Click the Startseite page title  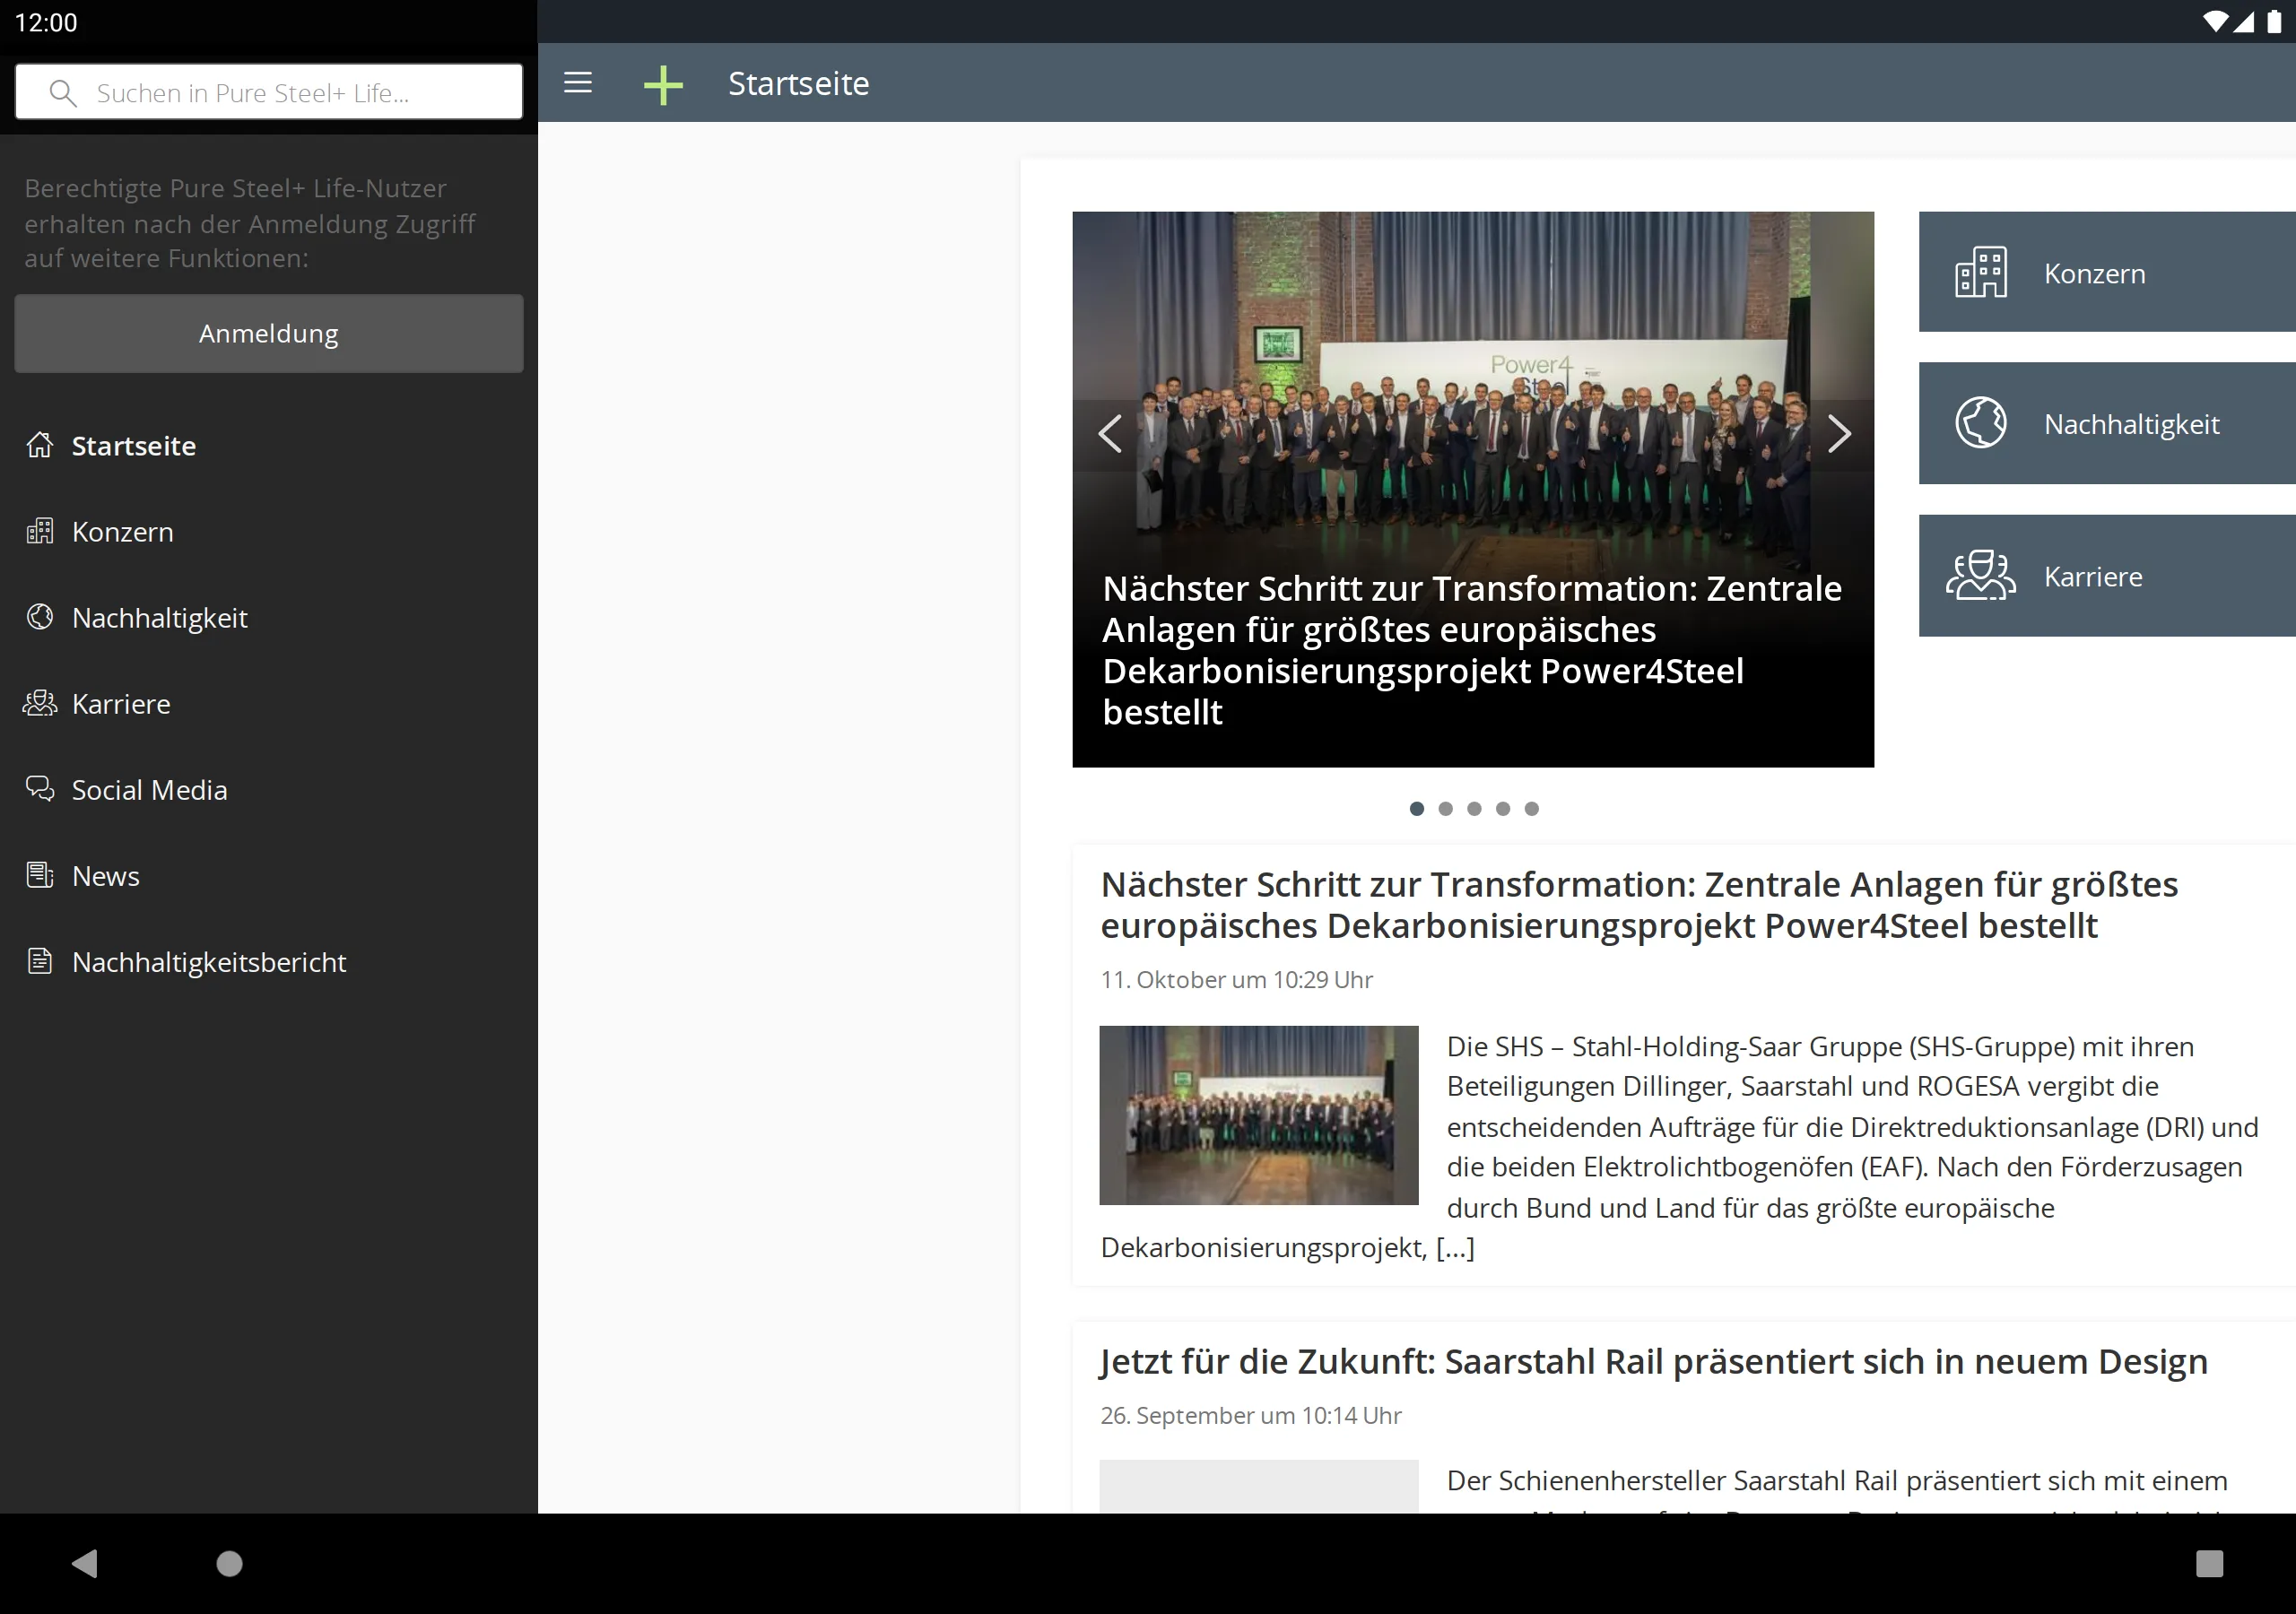pos(798,83)
